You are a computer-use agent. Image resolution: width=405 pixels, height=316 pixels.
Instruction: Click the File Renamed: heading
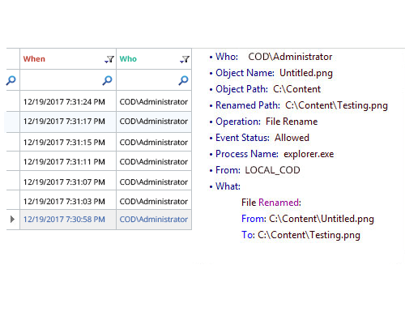pyautogui.click(x=271, y=203)
